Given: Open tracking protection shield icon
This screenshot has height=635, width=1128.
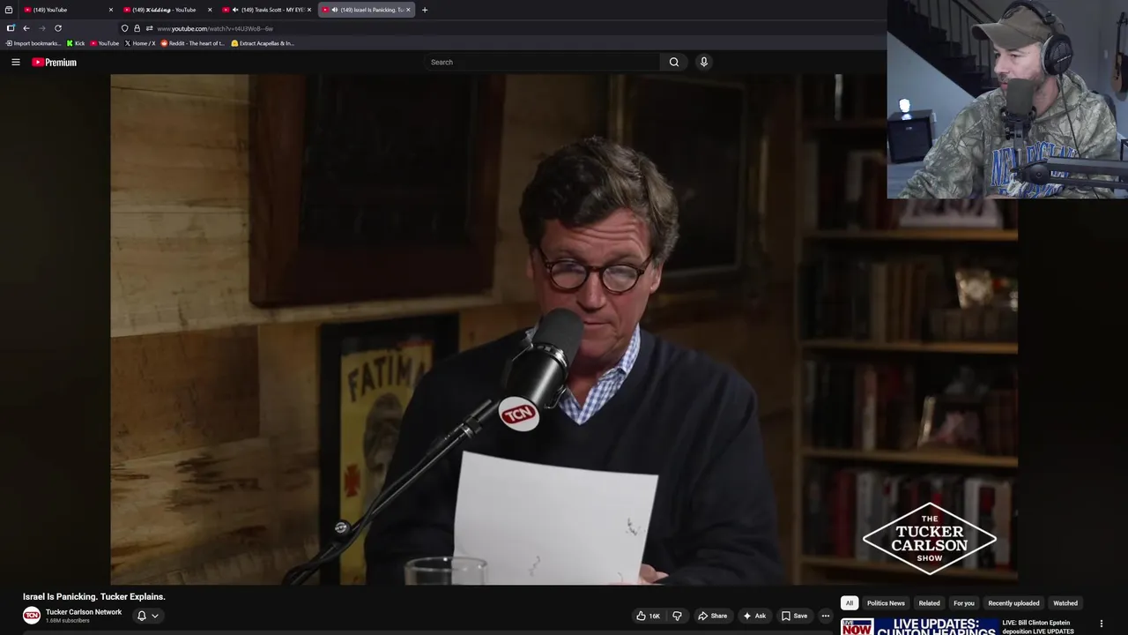Looking at the screenshot, I should [124, 28].
